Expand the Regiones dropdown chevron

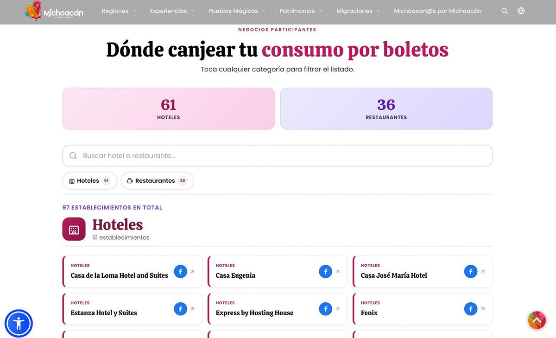pyautogui.click(x=135, y=11)
